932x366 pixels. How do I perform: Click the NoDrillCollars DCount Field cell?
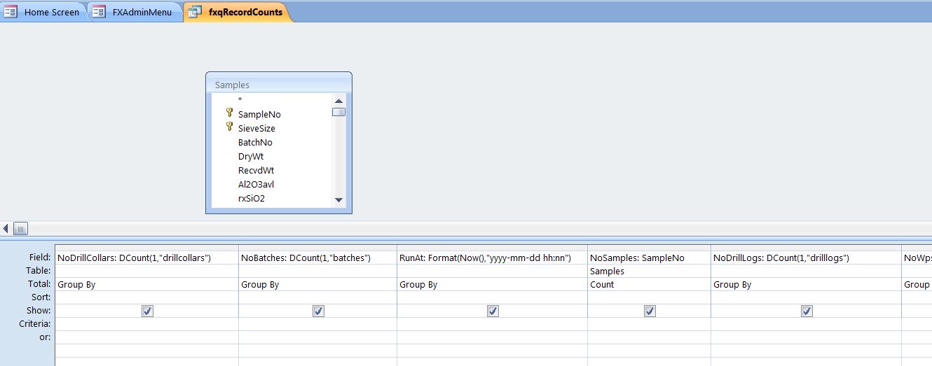point(146,258)
